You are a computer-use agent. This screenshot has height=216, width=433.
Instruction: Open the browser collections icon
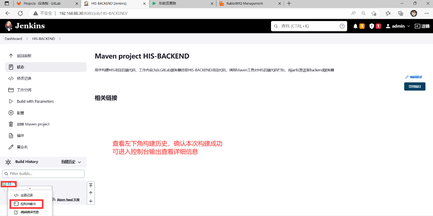tap(401, 13)
